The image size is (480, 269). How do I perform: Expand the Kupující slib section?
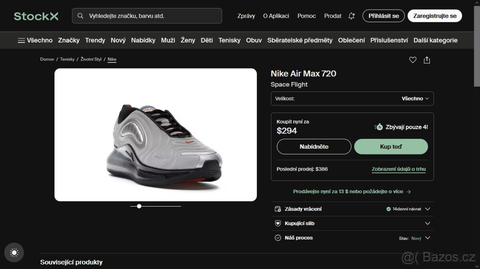point(428,223)
